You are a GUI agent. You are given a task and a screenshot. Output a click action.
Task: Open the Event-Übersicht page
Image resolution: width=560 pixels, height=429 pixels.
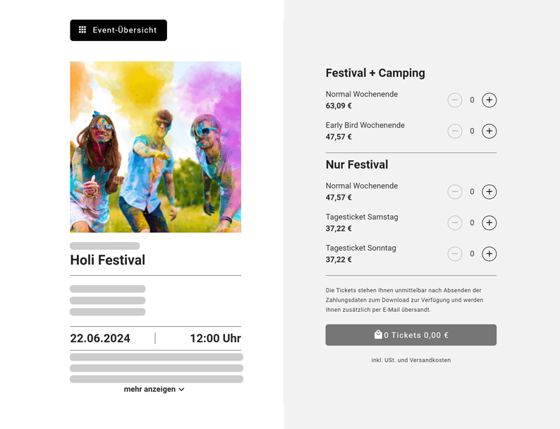[118, 30]
